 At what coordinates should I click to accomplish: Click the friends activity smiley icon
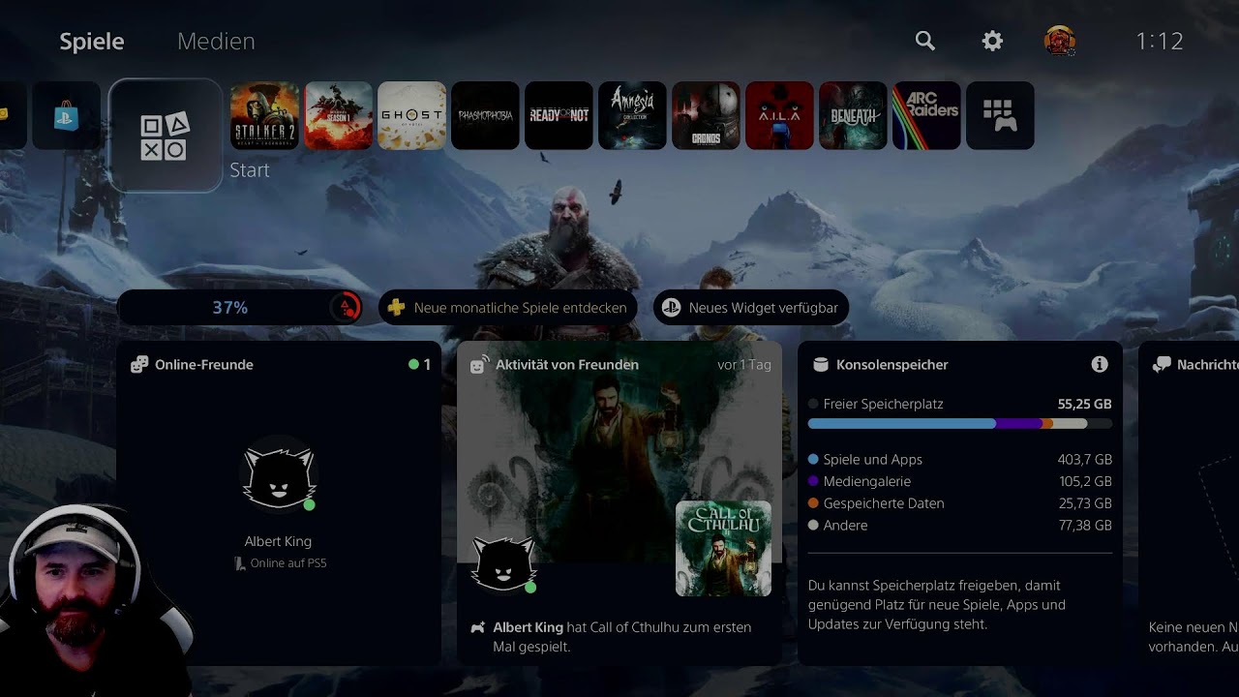pos(479,364)
